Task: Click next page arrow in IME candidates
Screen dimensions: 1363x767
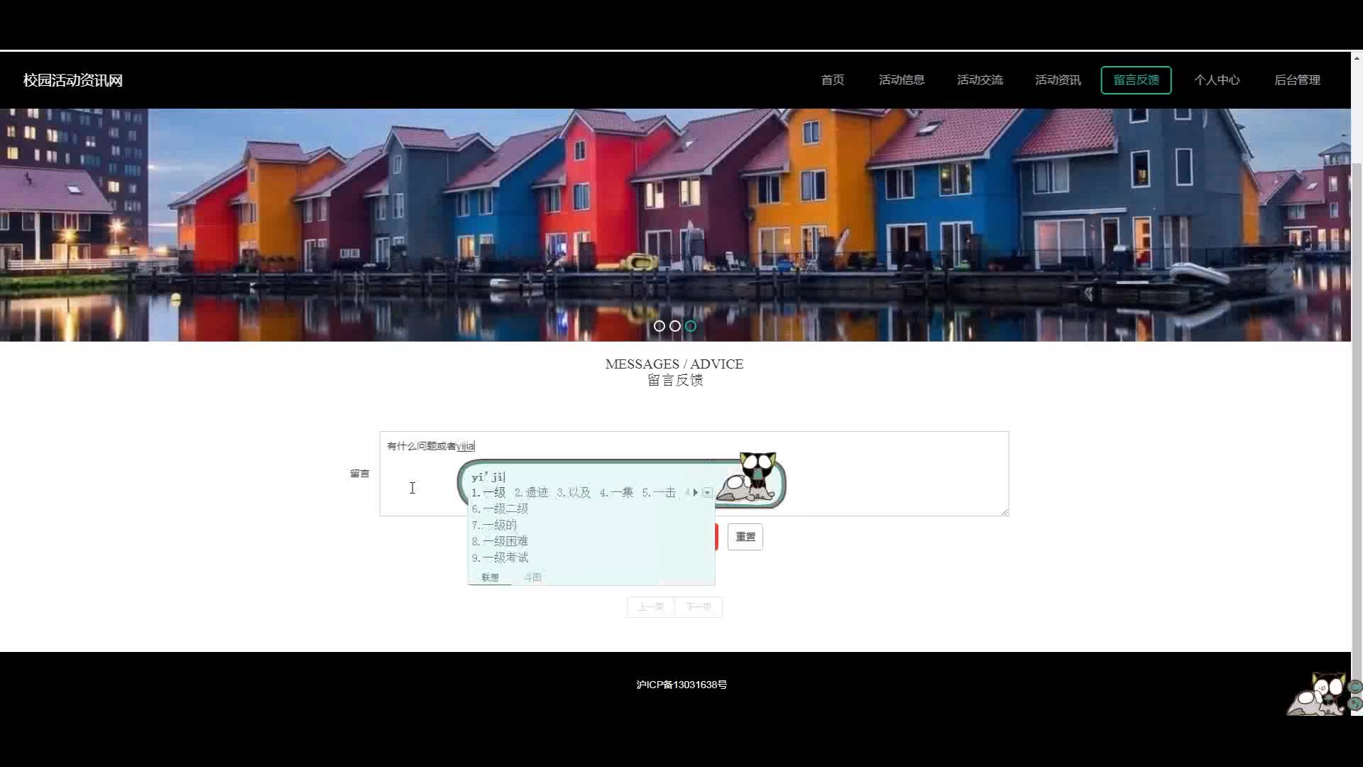Action: tap(696, 492)
